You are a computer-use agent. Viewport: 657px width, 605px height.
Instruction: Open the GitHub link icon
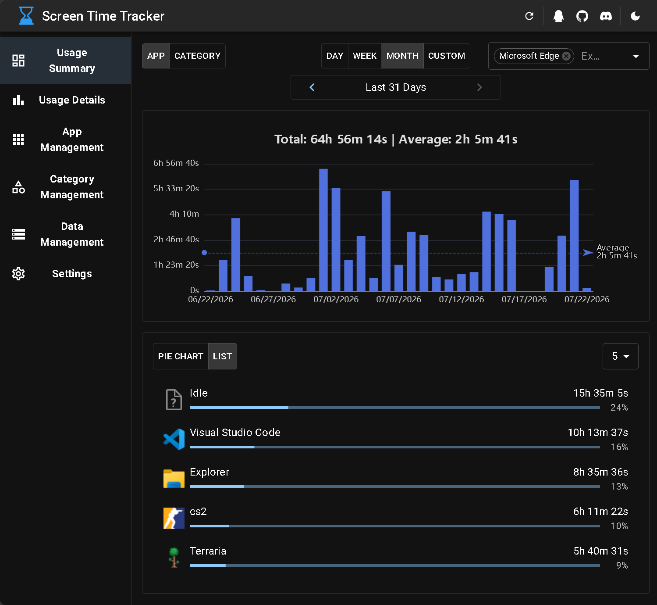(x=582, y=16)
